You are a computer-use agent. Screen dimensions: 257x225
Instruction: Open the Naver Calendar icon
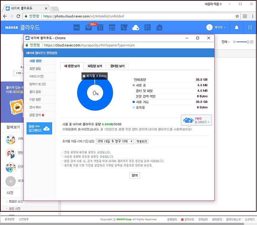click(x=100, y=28)
